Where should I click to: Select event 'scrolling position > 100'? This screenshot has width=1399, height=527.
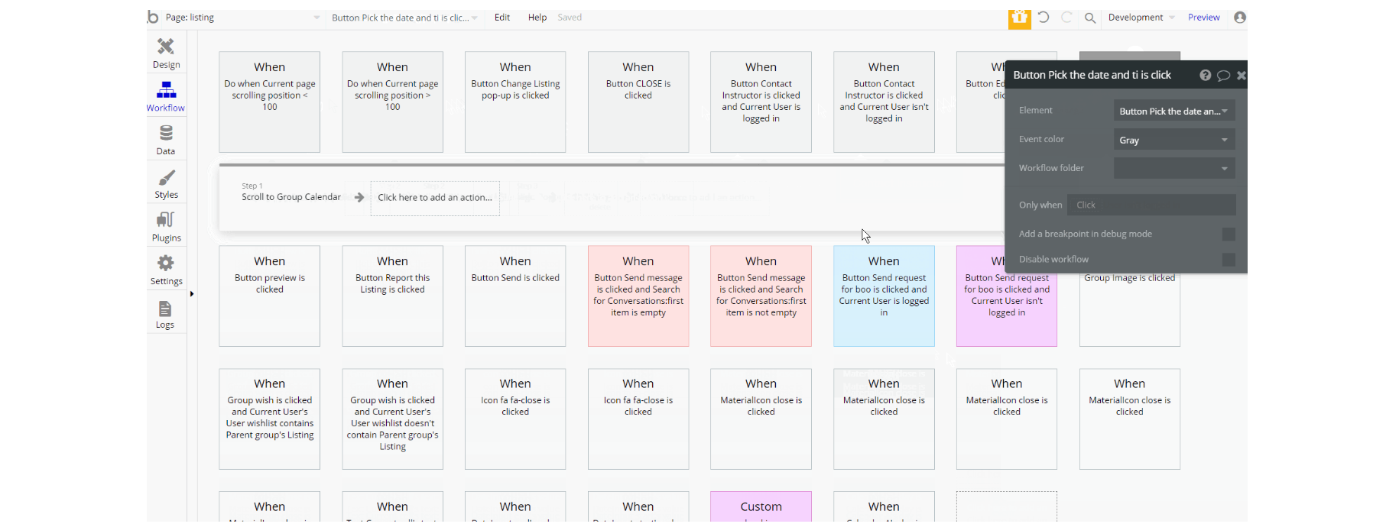click(x=392, y=102)
